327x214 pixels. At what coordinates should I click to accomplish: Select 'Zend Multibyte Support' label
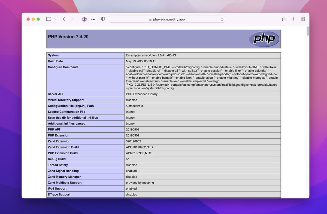click(x=65, y=183)
